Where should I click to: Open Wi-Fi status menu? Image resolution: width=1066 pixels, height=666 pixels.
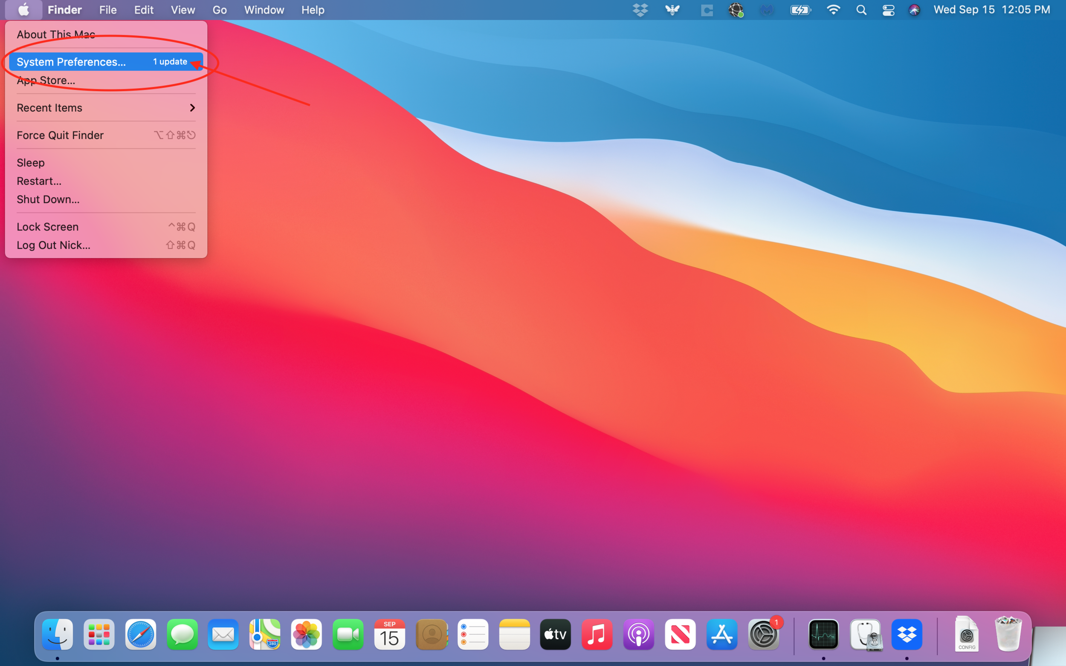pyautogui.click(x=833, y=10)
